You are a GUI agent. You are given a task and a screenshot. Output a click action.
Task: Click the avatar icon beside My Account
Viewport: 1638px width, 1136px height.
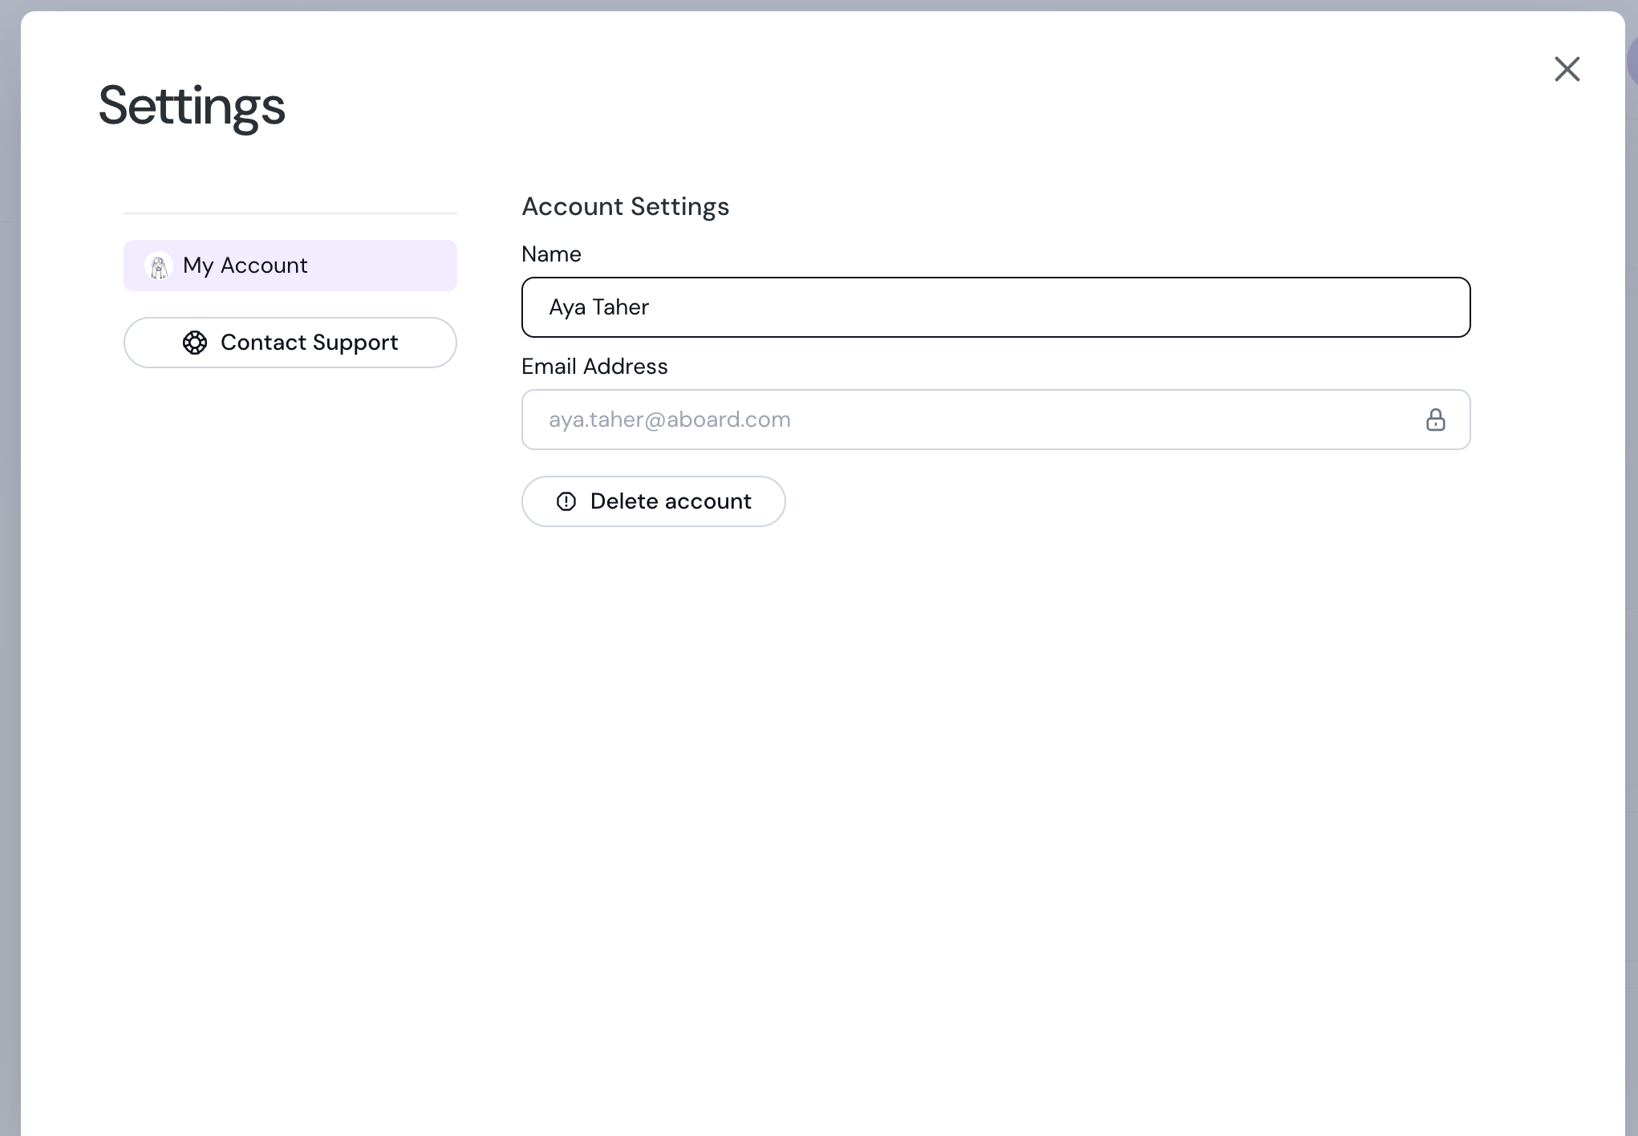(x=159, y=266)
